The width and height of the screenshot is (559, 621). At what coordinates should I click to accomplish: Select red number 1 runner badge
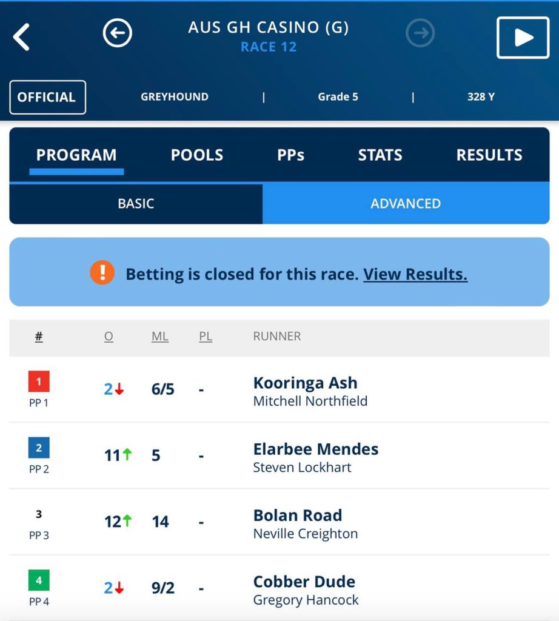[x=39, y=381]
